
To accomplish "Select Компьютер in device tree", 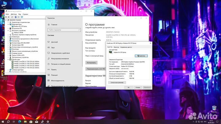I will pos(16,41).
